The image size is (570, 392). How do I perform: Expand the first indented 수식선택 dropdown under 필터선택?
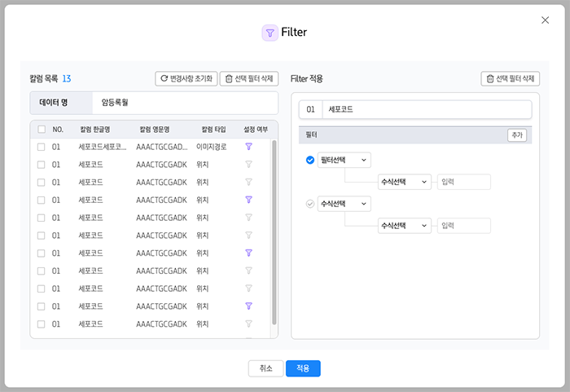click(x=404, y=182)
